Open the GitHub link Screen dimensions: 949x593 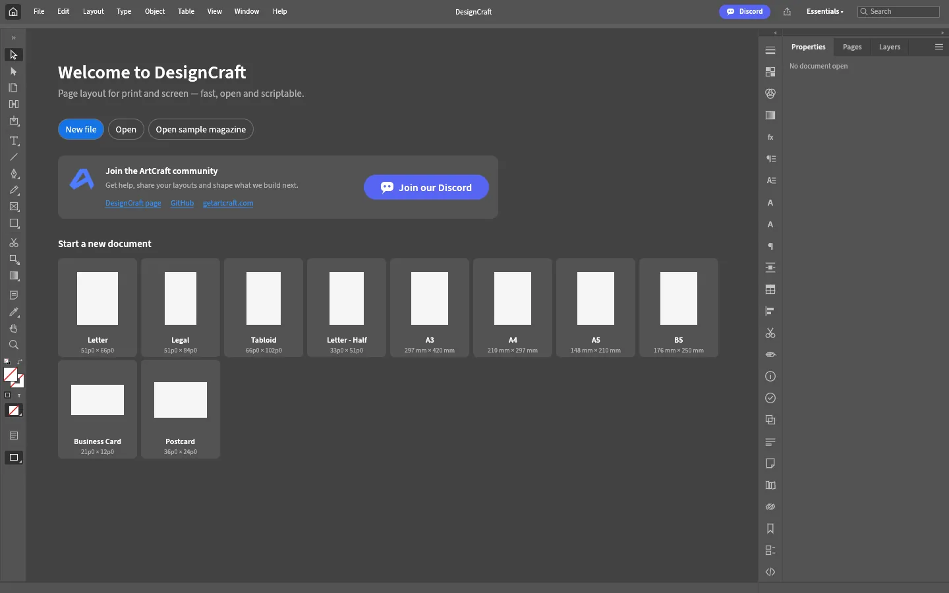(182, 203)
